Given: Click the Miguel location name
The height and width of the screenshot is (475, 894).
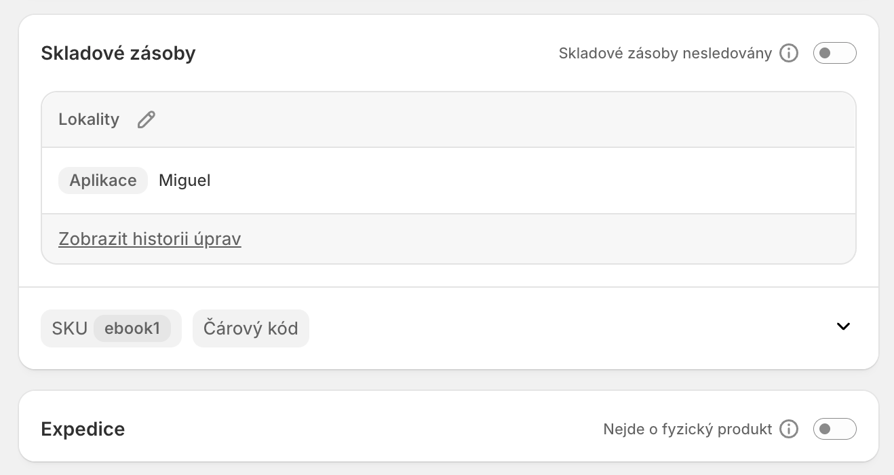Looking at the screenshot, I should 184,180.
